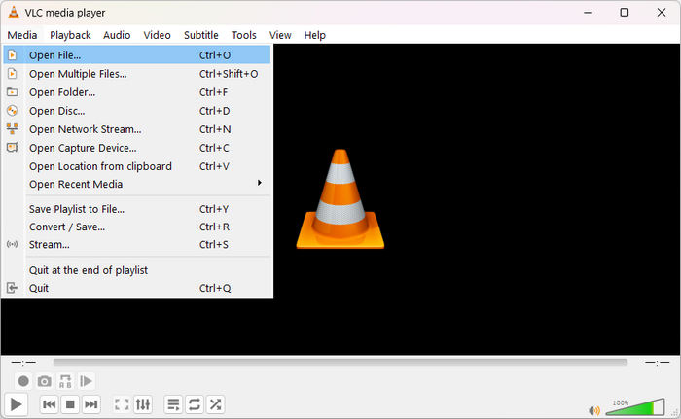The width and height of the screenshot is (681, 419).
Task: Stop playback with the Stop button
Action: [70, 404]
